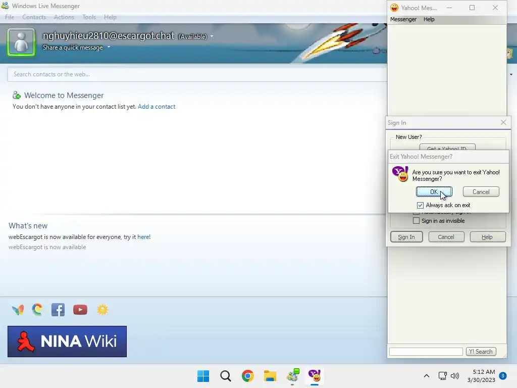Image resolution: width=517 pixels, height=388 pixels.
Task: Show hidden tray icons
Action: (x=426, y=376)
